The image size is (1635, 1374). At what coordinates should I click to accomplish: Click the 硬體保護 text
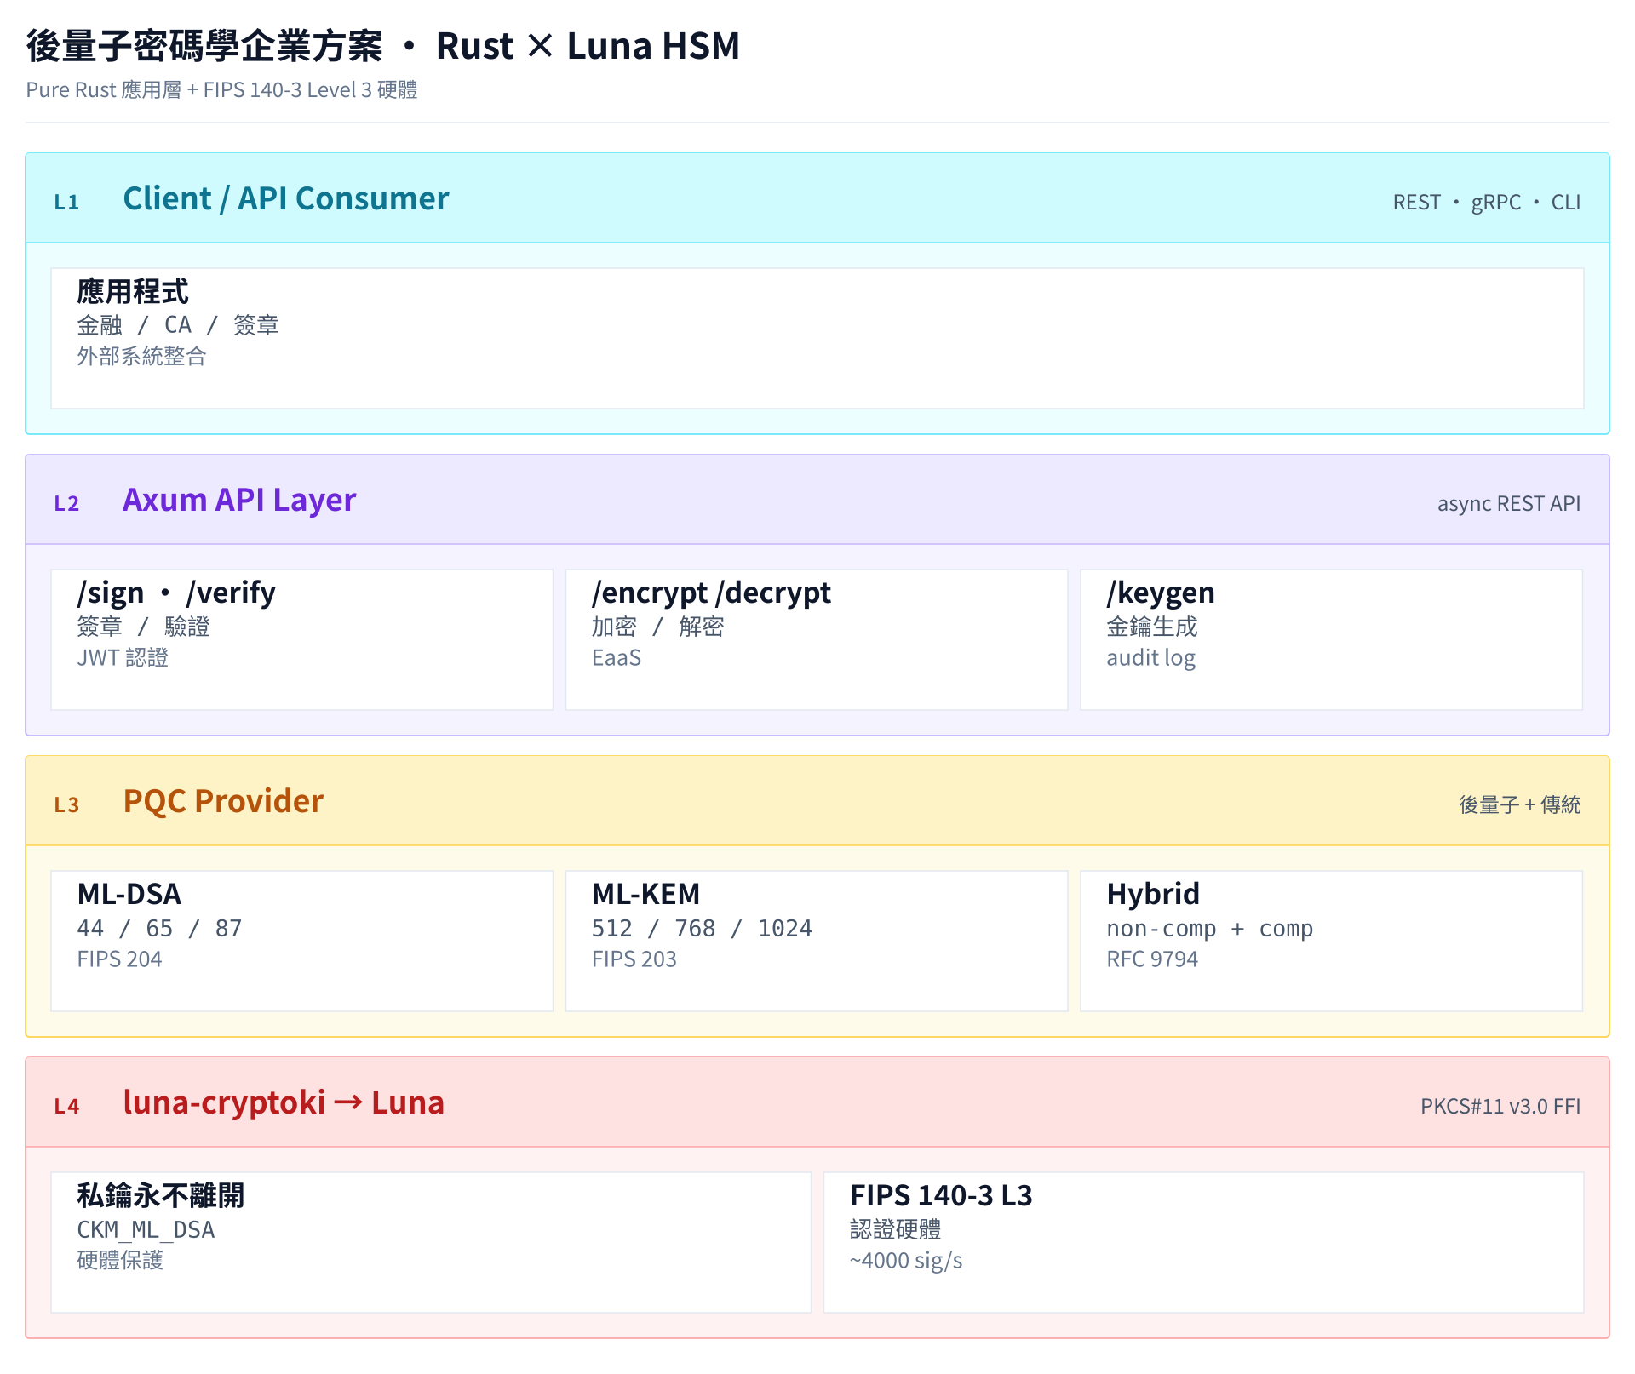click(120, 1261)
